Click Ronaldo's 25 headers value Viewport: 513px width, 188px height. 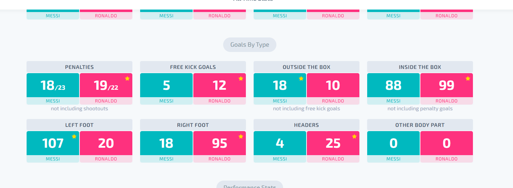(333, 143)
